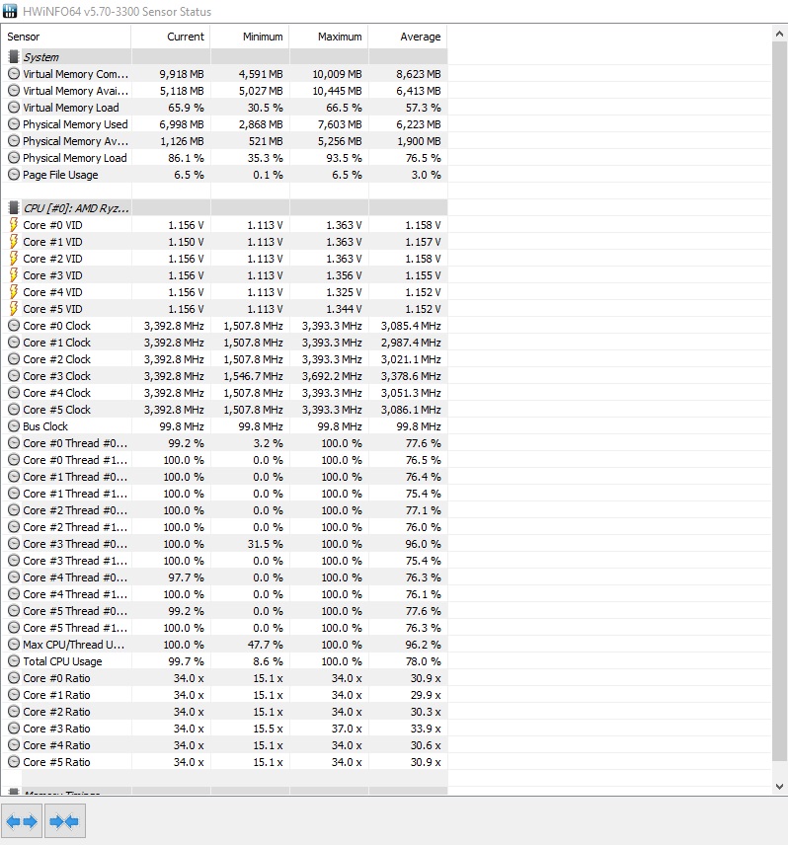The height and width of the screenshot is (845, 788).
Task: Click the Core #0 Ratio sensor icon
Action: tap(14, 677)
